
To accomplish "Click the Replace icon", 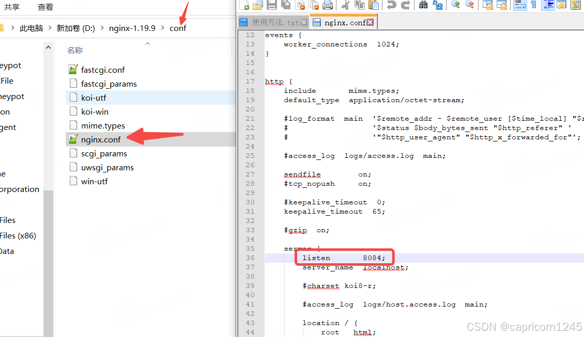I will [x=438, y=5].
